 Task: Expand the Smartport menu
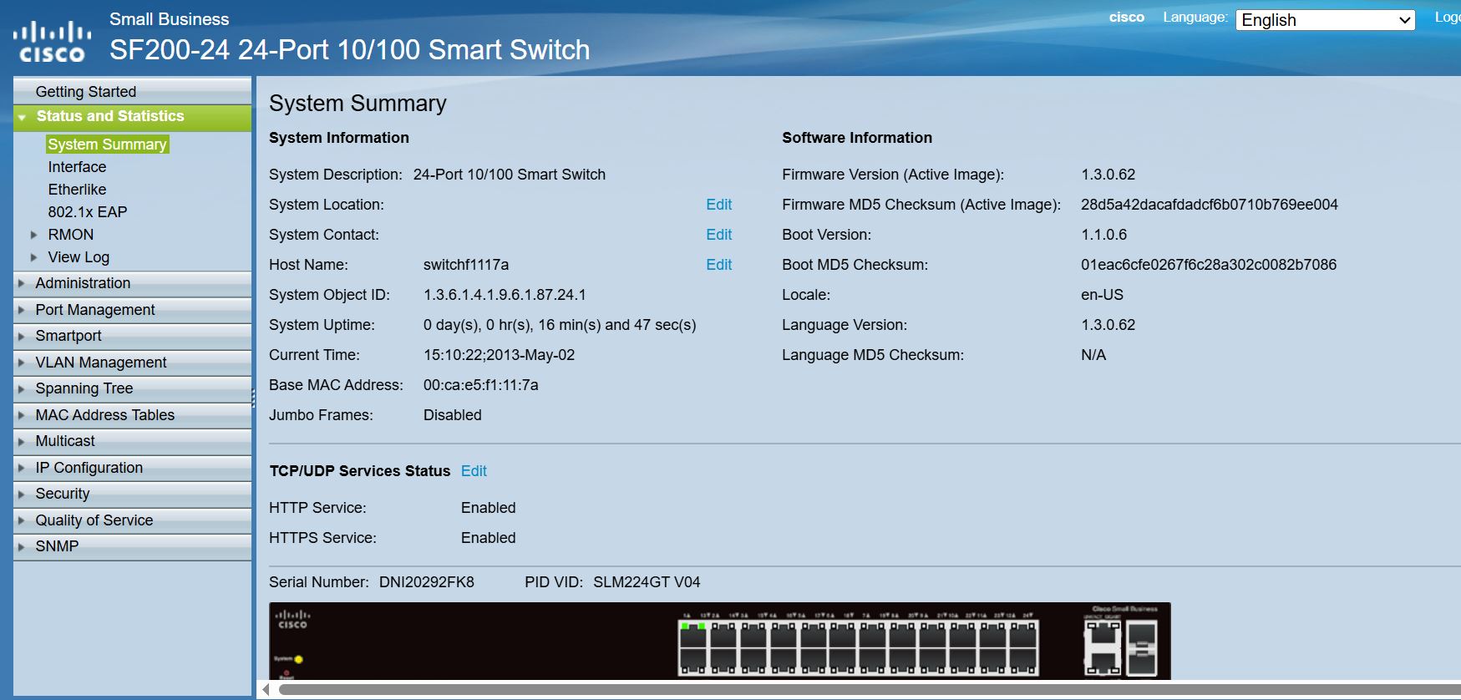tap(132, 336)
